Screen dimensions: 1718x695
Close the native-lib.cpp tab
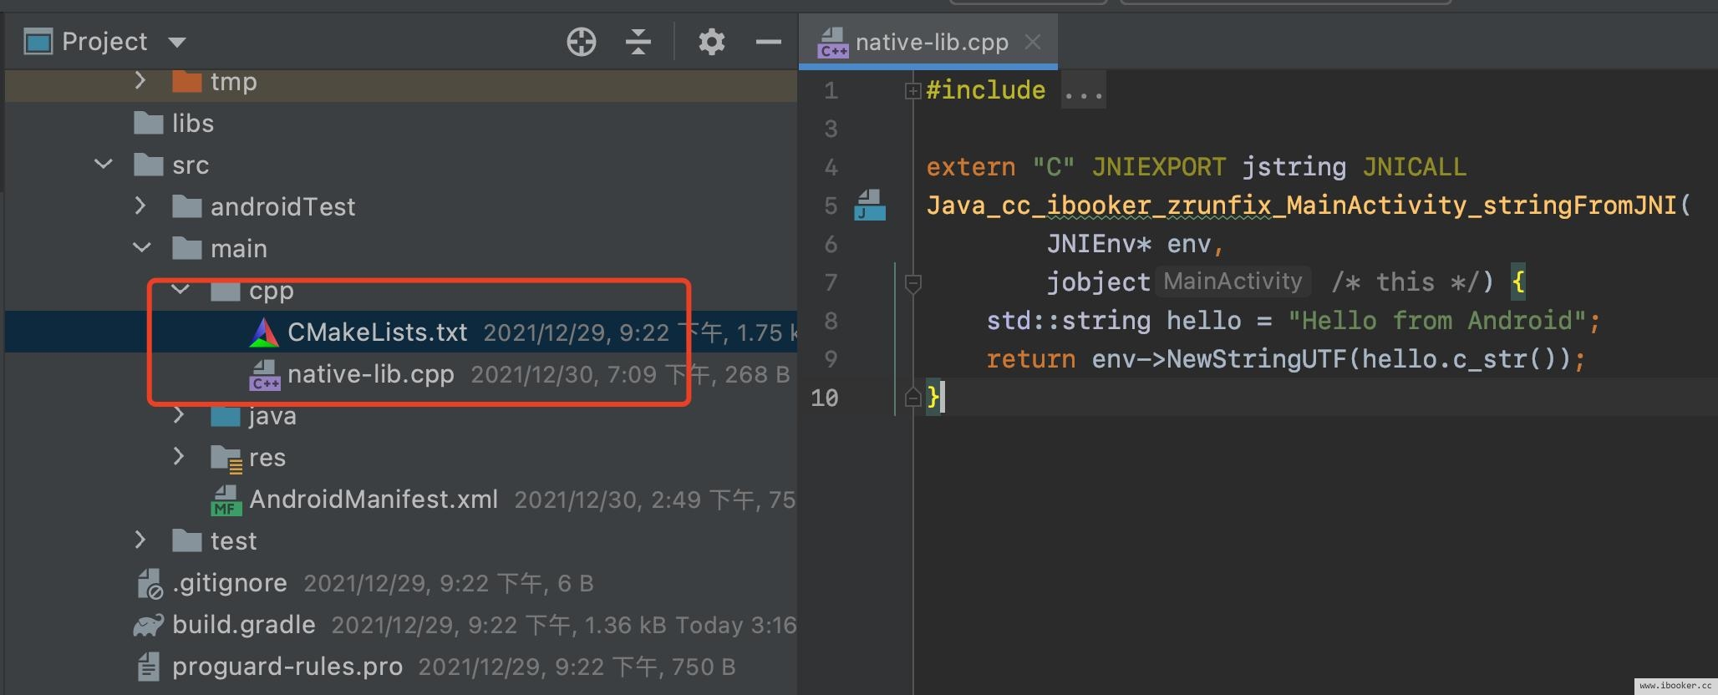[1033, 42]
